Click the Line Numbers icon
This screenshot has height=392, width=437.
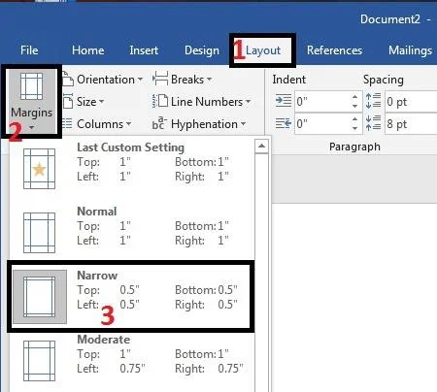tap(160, 101)
